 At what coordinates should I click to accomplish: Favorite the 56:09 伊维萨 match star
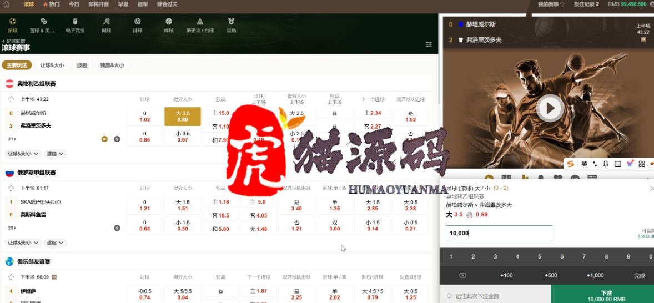click(11, 277)
